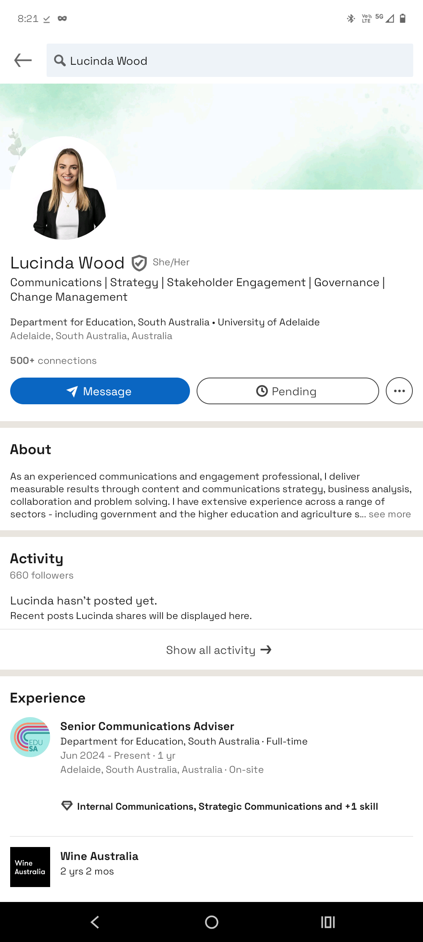423x942 pixels.
Task: Tap the 8:21 clock
Action: click(x=28, y=18)
